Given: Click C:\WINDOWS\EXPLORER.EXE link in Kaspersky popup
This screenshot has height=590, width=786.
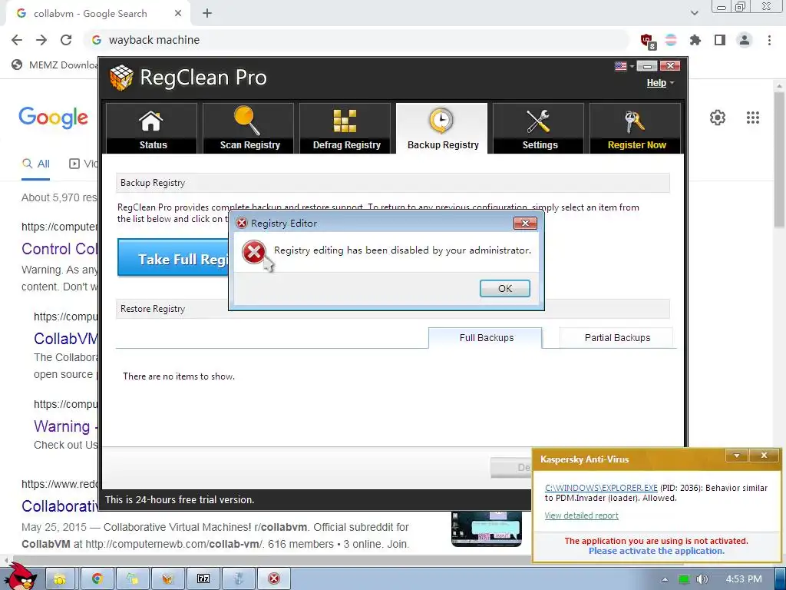Looking at the screenshot, I should click(601, 488).
